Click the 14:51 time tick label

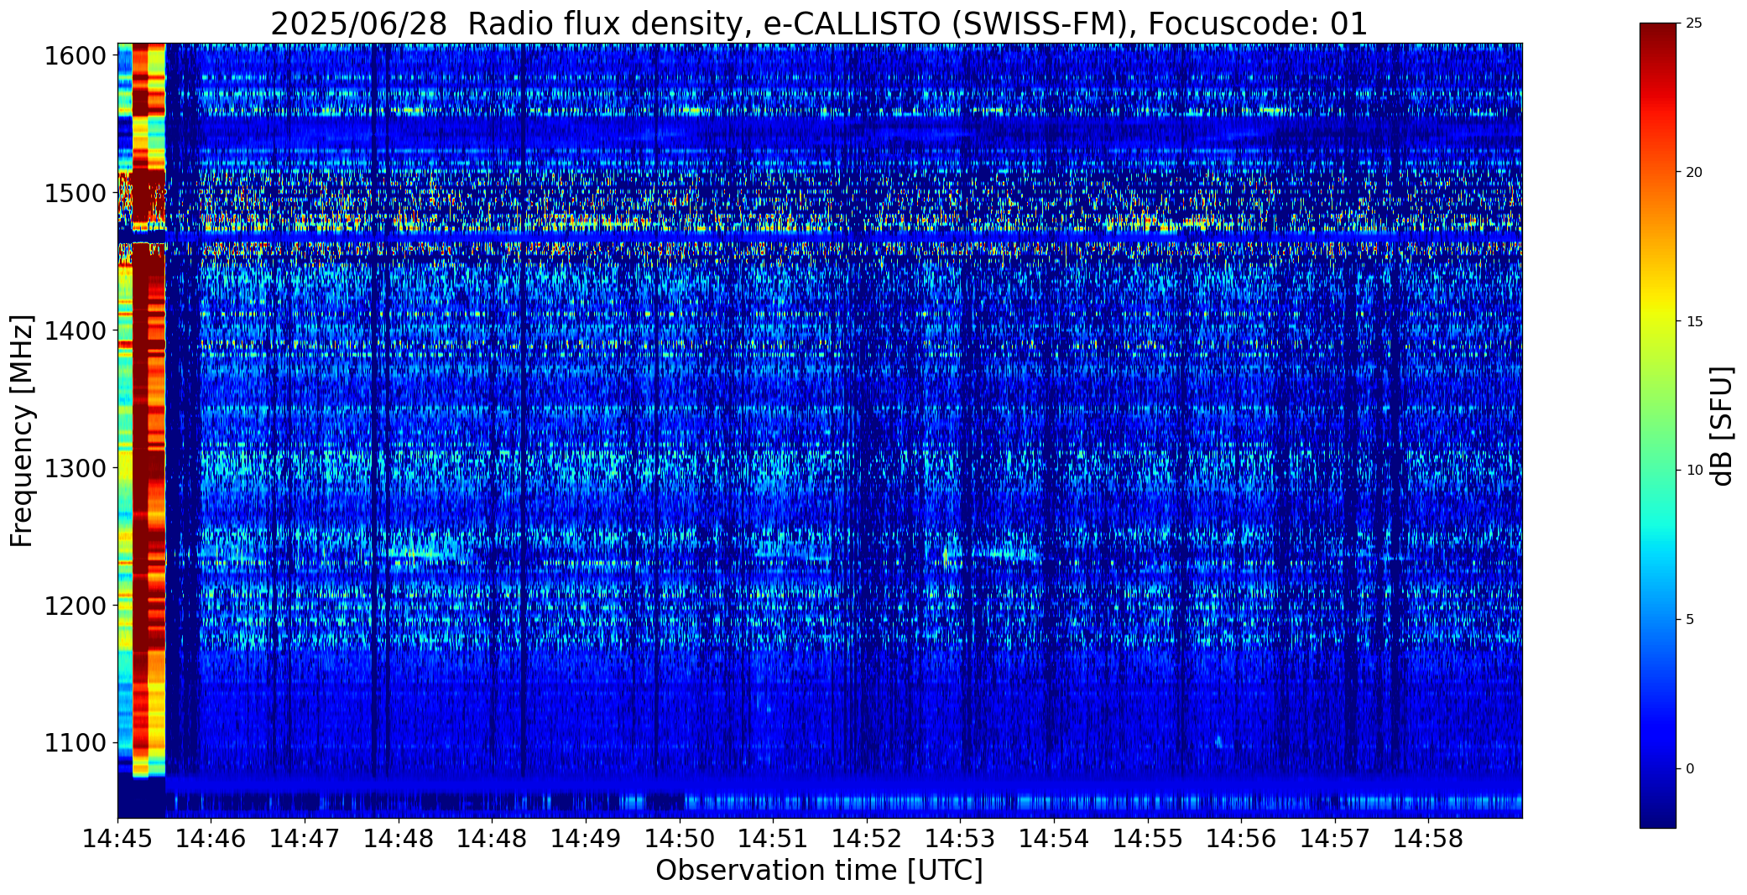point(774,838)
